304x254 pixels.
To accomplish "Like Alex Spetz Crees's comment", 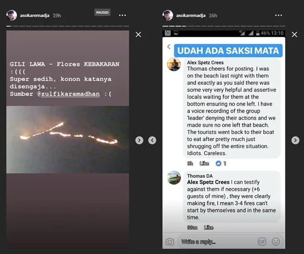I will 204,164.
